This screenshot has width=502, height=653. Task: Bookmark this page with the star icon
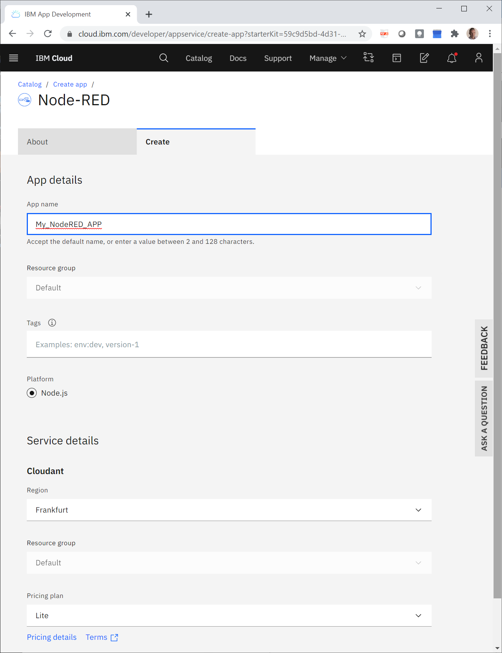pos(362,34)
